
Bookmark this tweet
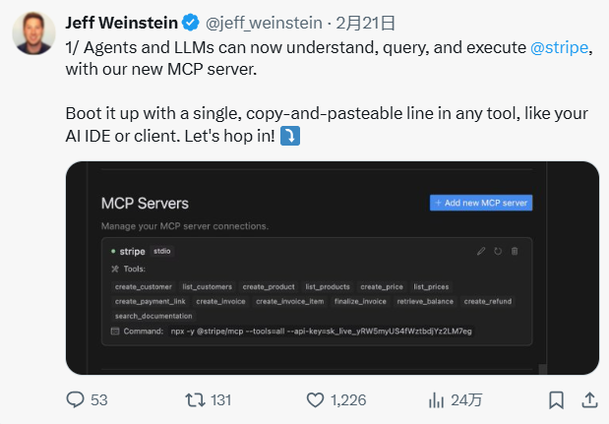[x=556, y=400]
